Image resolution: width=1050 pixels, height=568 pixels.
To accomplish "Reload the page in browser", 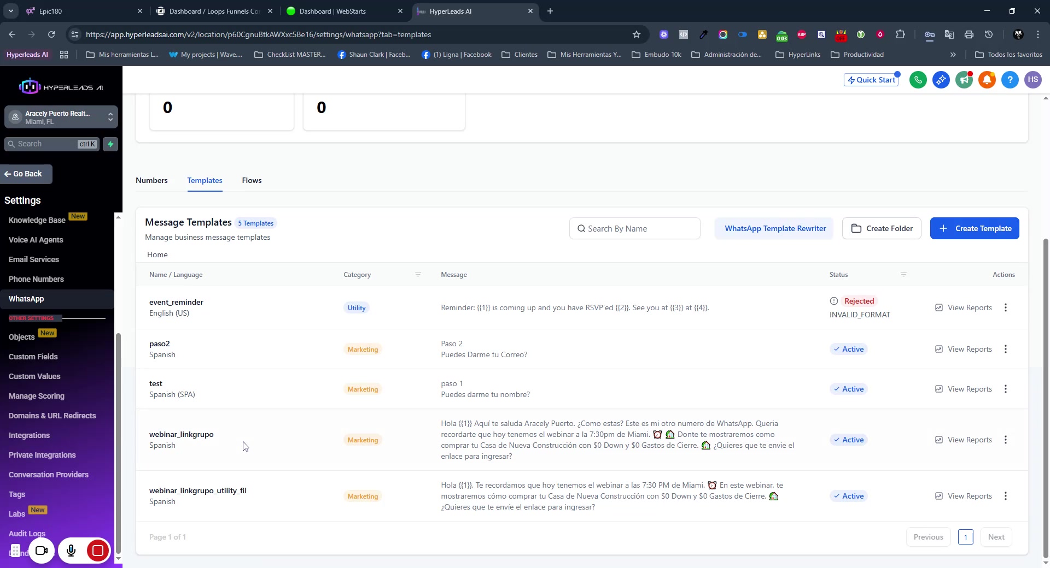I will coord(51,34).
